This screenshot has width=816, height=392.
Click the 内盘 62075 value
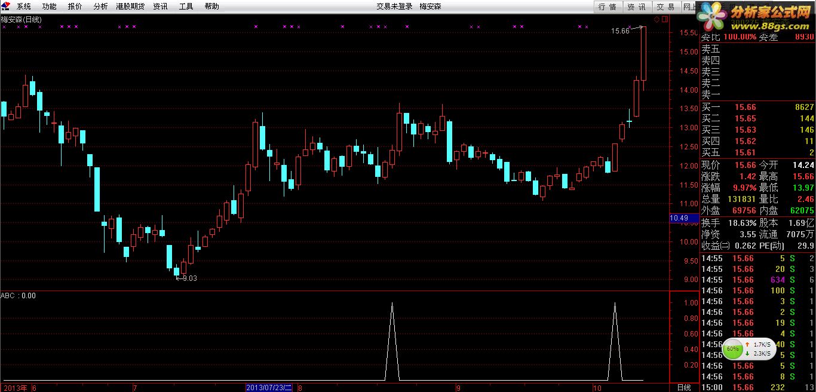tap(802, 210)
